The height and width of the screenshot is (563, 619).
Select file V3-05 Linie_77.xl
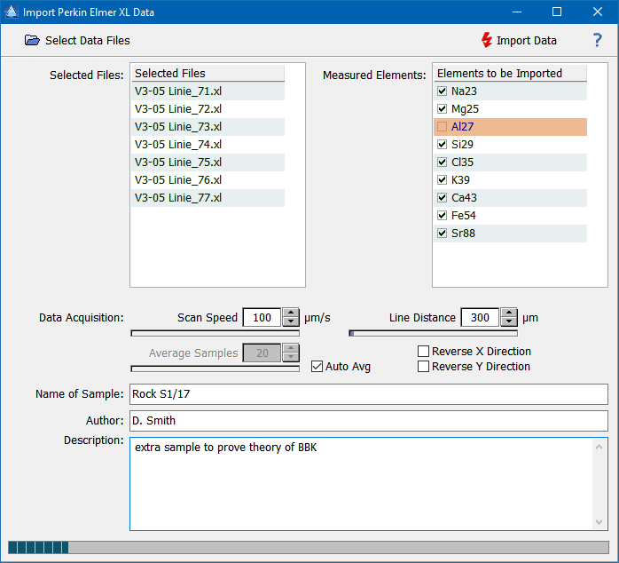tap(208, 198)
